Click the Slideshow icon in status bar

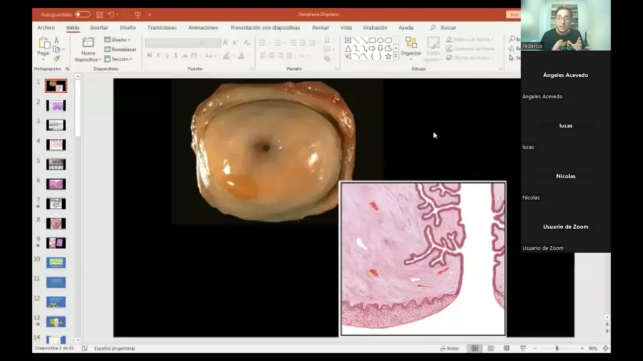click(x=522, y=348)
